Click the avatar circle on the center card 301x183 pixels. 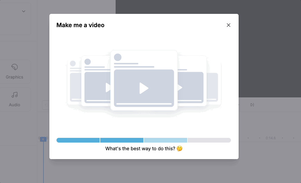[x=118, y=57]
